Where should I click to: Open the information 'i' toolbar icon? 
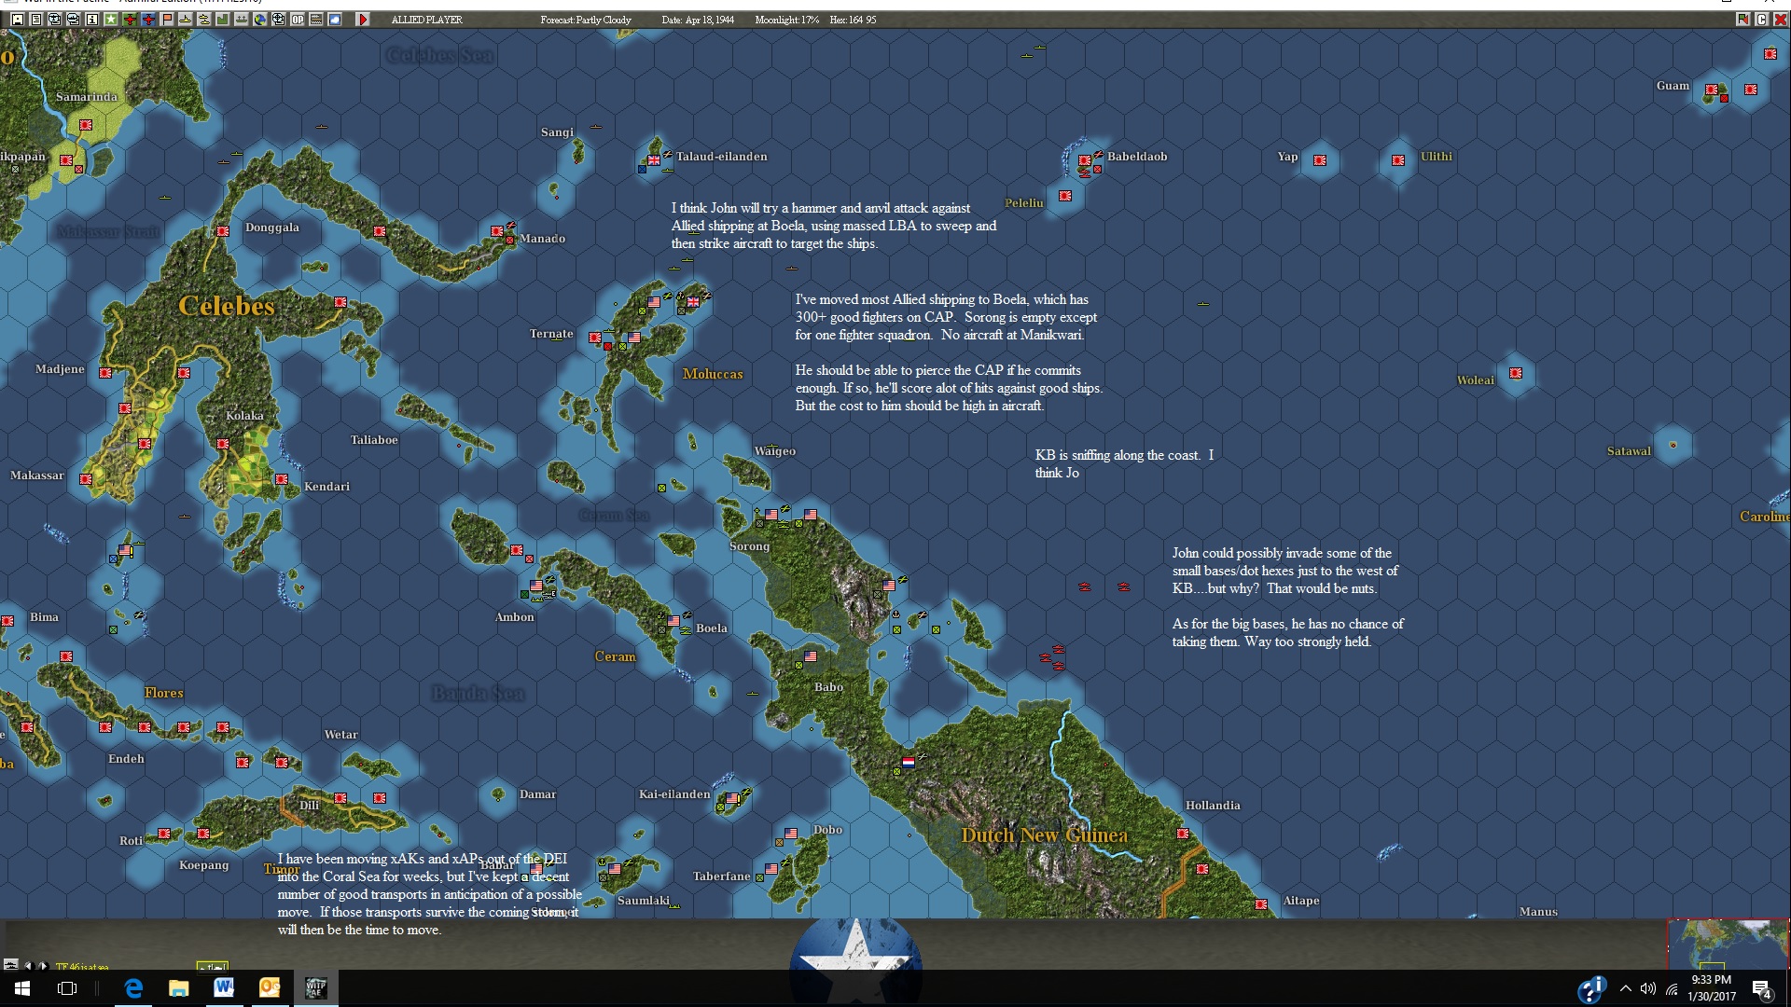[x=91, y=19]
